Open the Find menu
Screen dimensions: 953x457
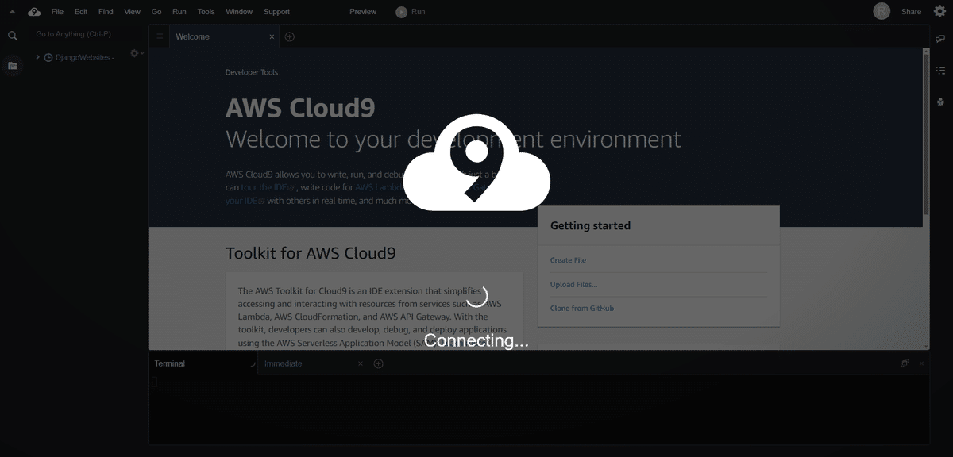point(106,12)
